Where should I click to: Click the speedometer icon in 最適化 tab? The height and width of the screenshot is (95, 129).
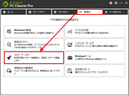[81, 12]
